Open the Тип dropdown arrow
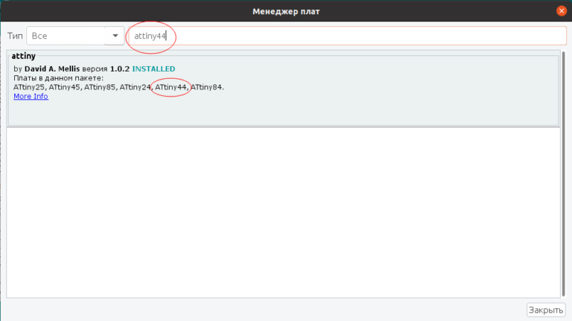The image size is (572, 321). [115, 36]
